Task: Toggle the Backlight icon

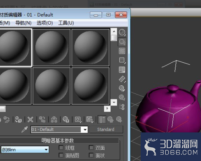Action: [x=122, y=42]
